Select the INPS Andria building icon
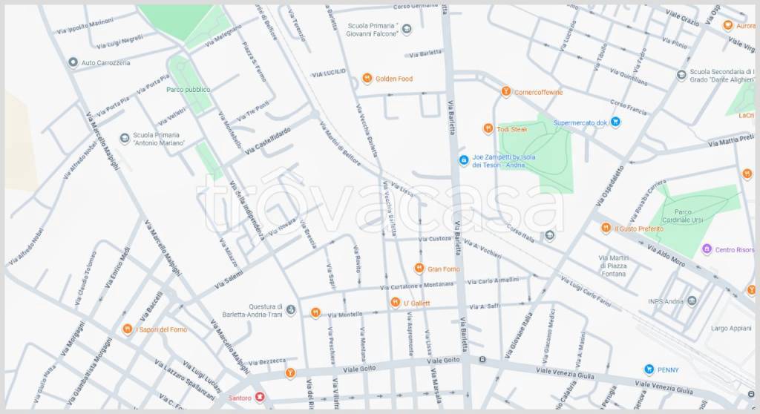Viewport: 760px width, 414px height. (692, 301)
